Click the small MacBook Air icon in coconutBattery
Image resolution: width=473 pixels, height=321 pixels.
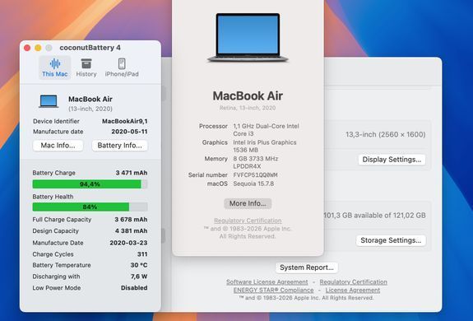pyautogui.click(x=49, y=101)
